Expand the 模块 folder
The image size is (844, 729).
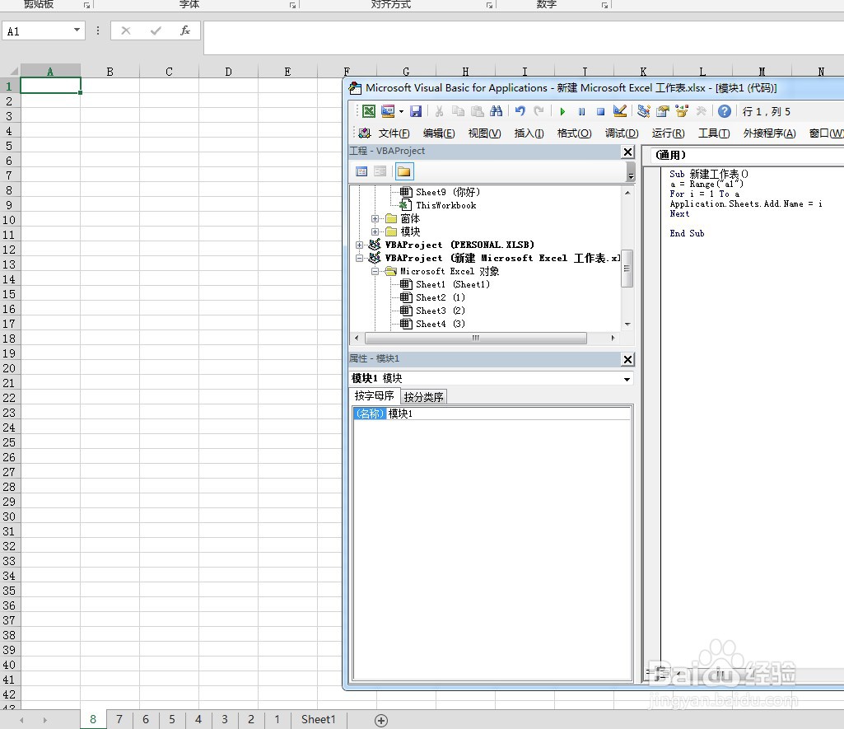375,232
